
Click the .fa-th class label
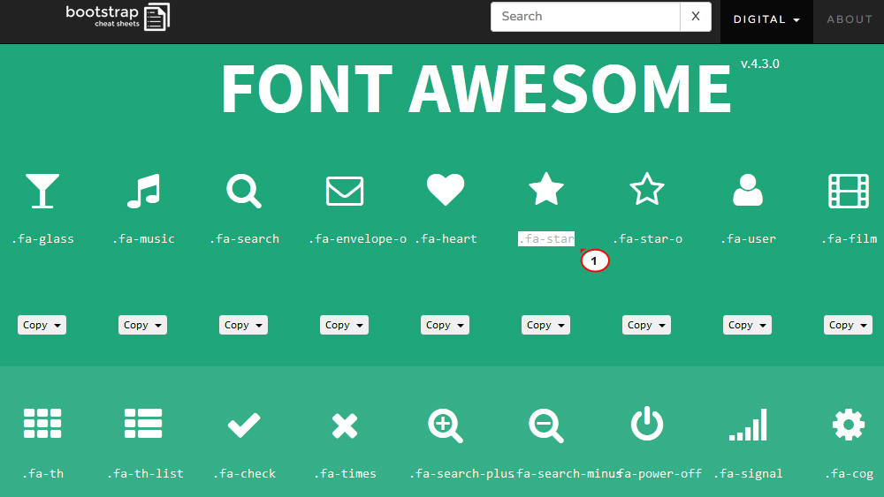point(42,473)
